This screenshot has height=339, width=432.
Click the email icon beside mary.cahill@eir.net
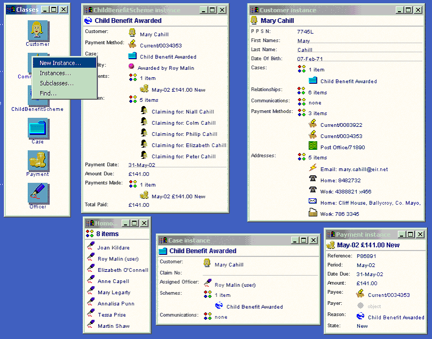point(313,168)
